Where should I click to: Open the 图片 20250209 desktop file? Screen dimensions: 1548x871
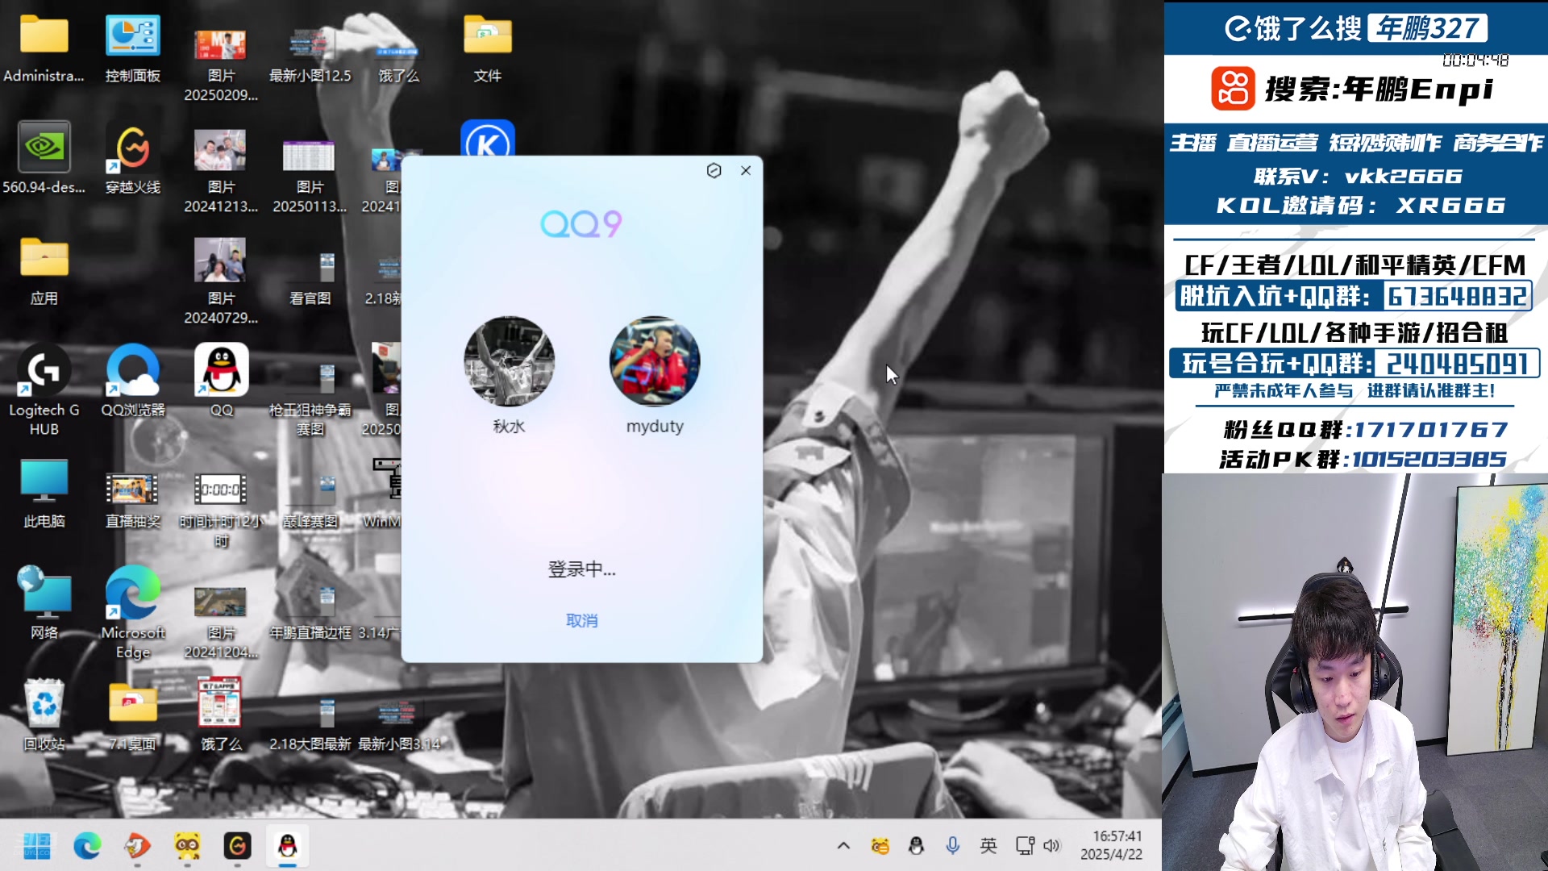(220, 65)
